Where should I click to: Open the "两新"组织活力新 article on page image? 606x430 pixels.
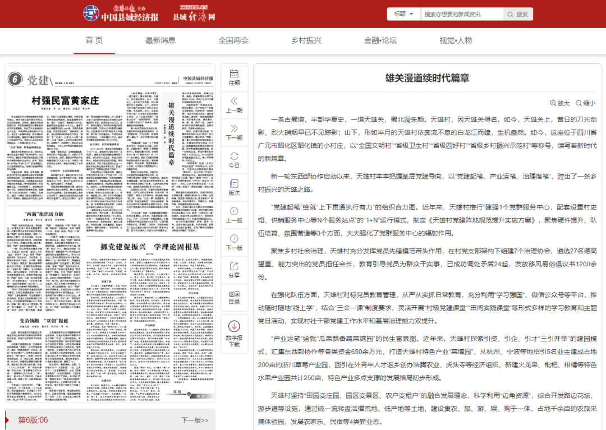[x=44, y=214]
